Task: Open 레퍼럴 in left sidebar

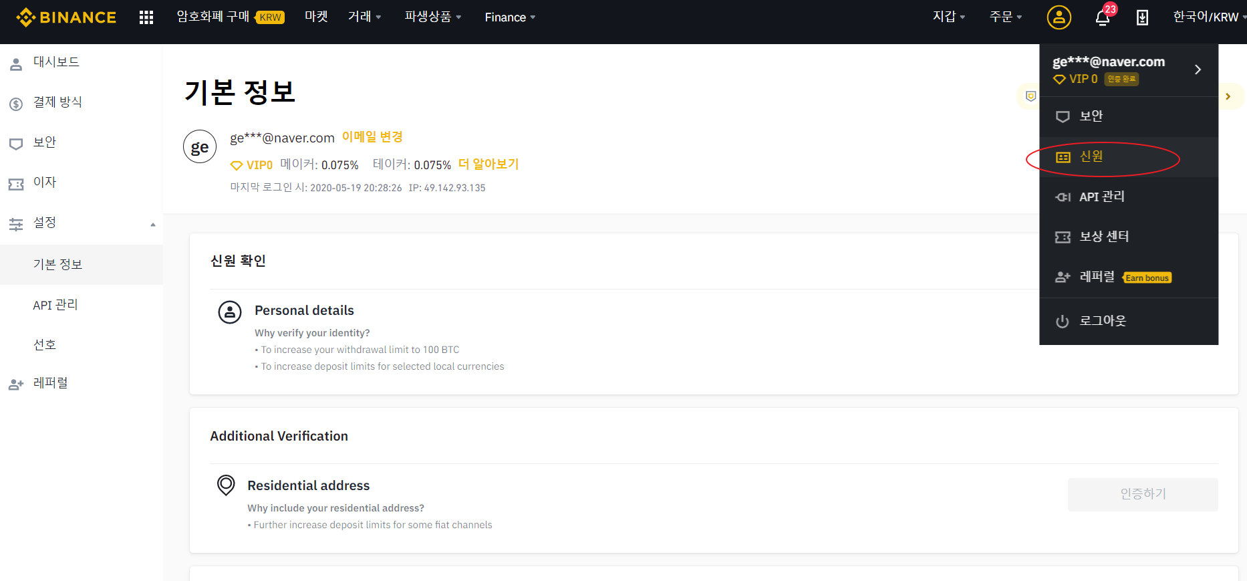Action: pyautogui.click(x=81, y=384)
